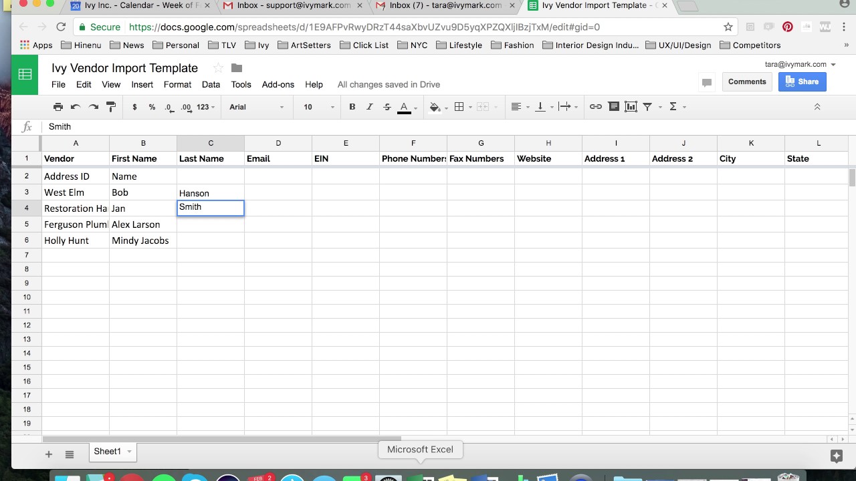Click the Google Sheets home icon

coord(25,74)
